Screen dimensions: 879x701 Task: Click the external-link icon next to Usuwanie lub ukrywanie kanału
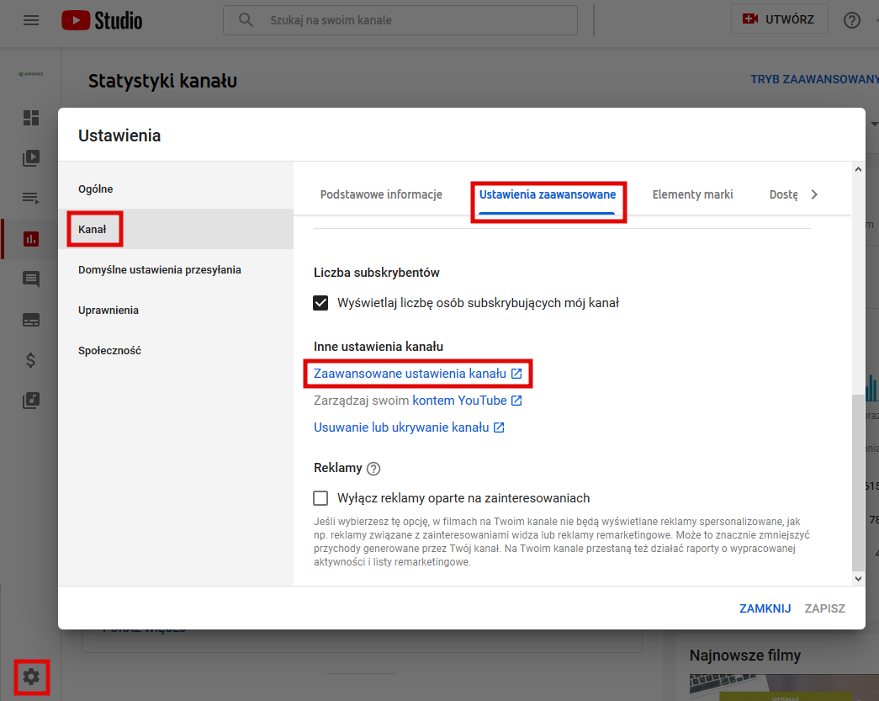pyautogui.click(x=499, y=428)
